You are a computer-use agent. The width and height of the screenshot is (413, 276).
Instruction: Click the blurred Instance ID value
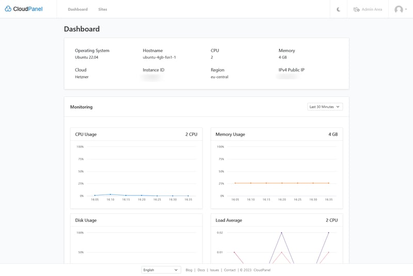click(152, 77)
